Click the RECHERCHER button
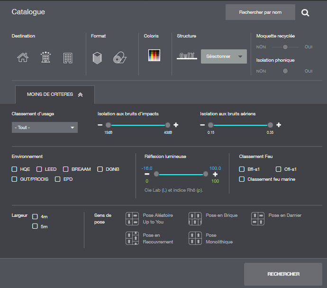327x288 pixels. (x=283, y=274)
